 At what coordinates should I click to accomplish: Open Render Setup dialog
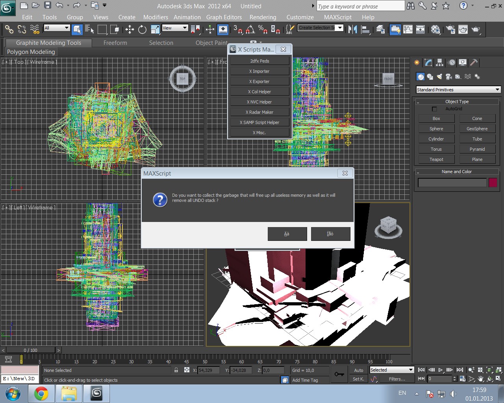pyautogui.click(x=450, y=29)
